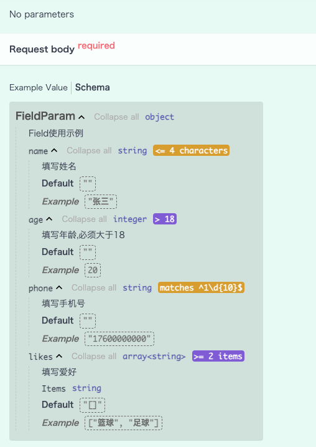Image resolution: width=316 pixels, height=447 pixels.
Task: Click the '> 18' constraint badge
Action: [165, 219]
